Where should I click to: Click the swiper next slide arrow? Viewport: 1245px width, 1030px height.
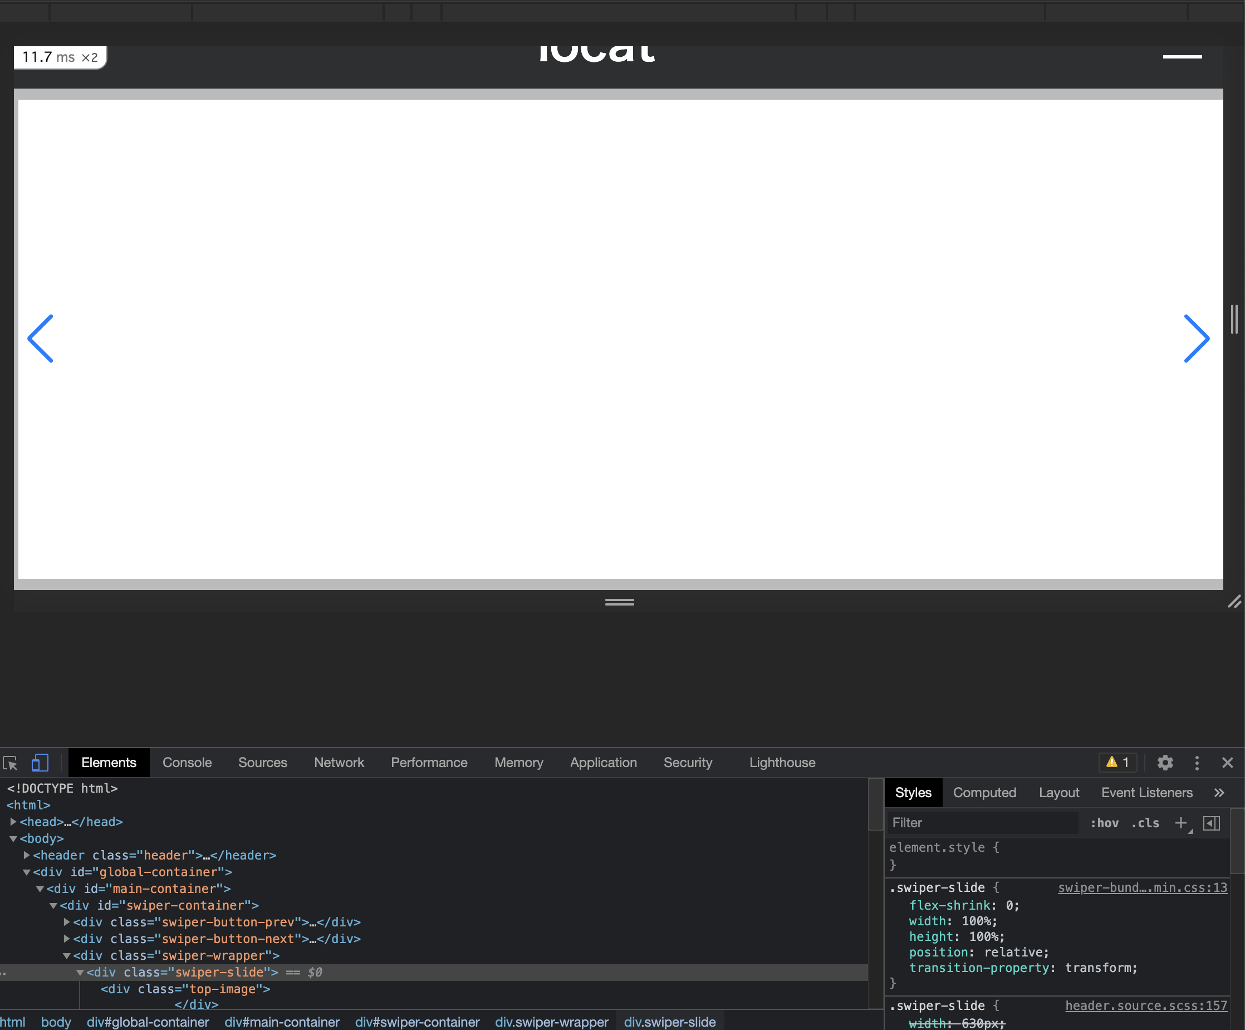[1197, 339]
